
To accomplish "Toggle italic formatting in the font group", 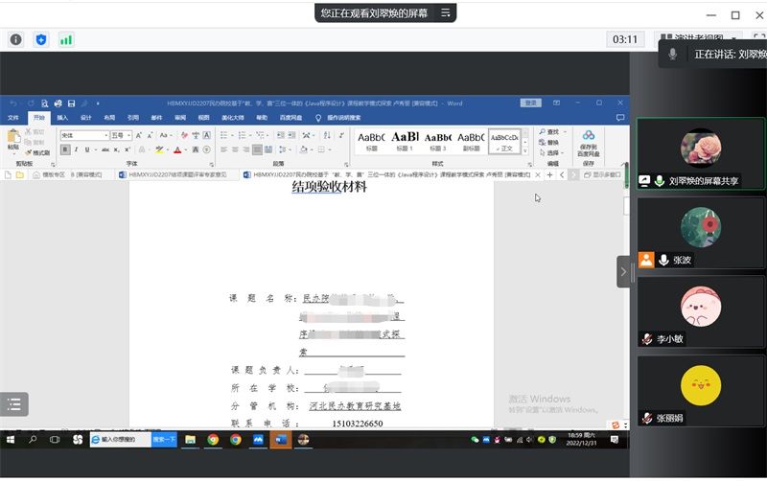I will click(77, 150).
